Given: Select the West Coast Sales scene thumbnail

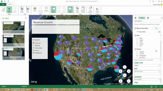Looking at the screenshot, I should point(13,40).
